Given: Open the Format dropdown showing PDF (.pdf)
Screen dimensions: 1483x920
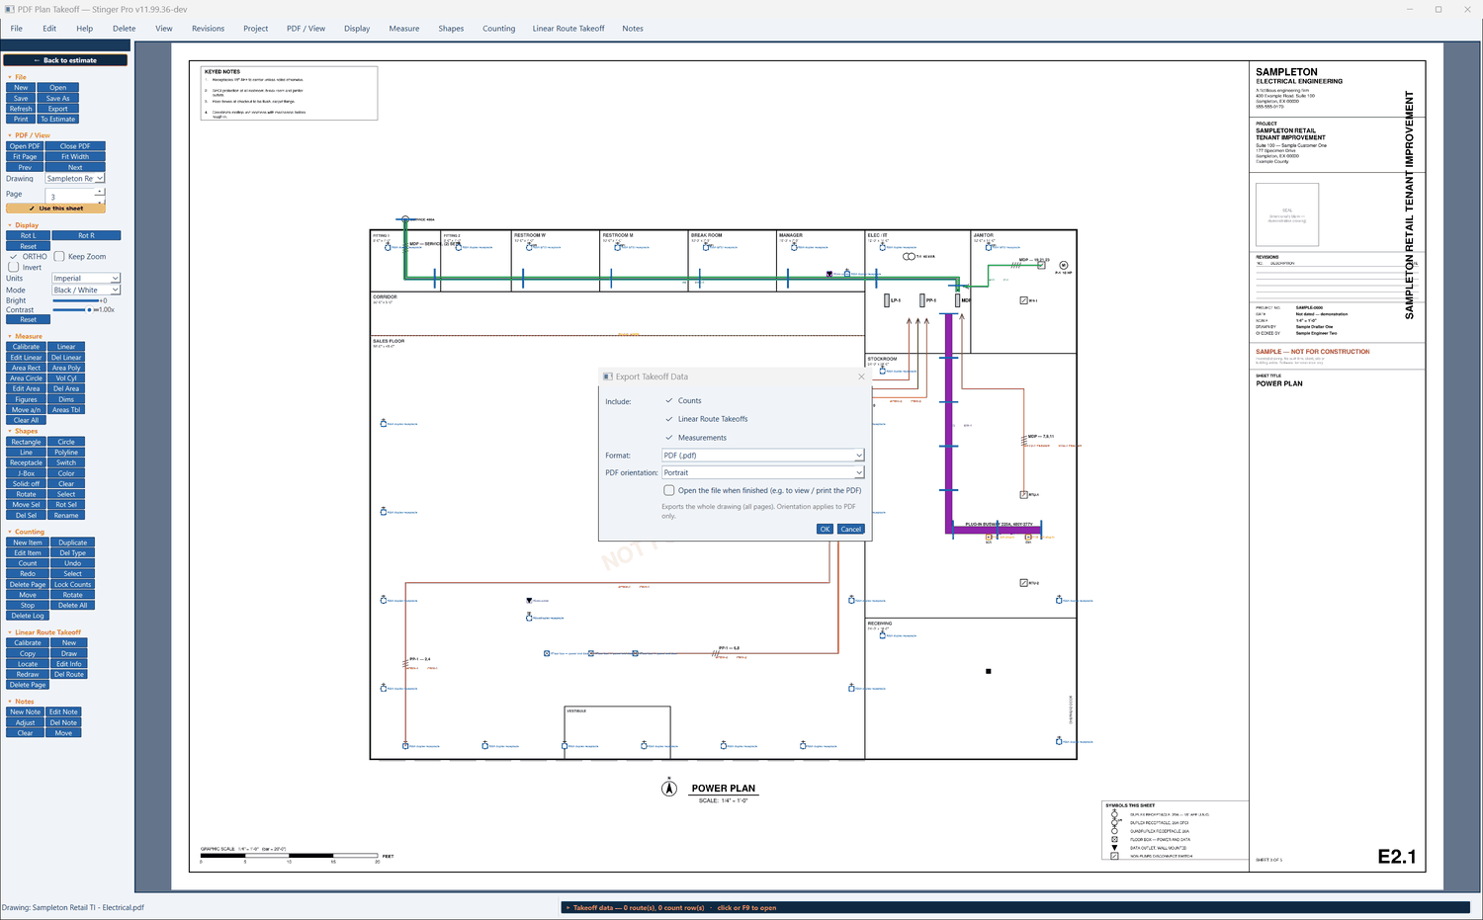Looking at the screenshot, I should coord(763,456).
